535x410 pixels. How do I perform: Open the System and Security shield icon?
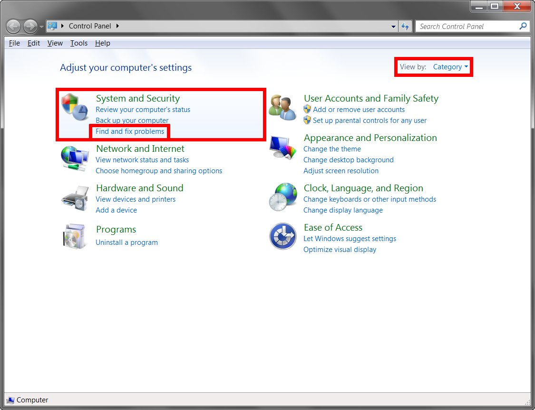point(75,107)
